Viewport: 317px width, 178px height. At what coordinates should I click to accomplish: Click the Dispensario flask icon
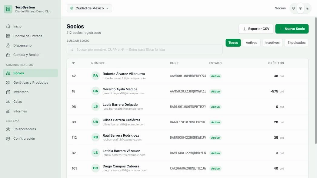(8, 45)
